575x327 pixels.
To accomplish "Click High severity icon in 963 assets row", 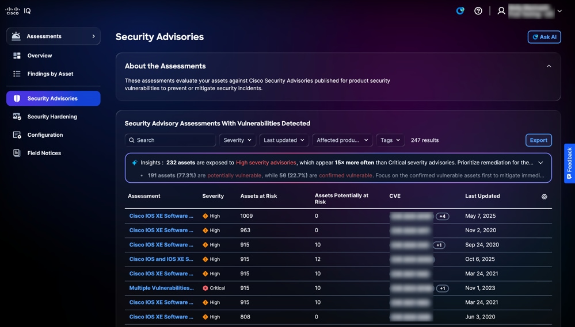I will [x=205, y=230].
